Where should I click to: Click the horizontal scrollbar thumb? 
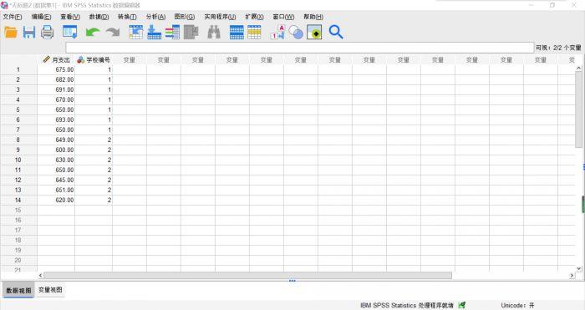click(x=247, y=275)
